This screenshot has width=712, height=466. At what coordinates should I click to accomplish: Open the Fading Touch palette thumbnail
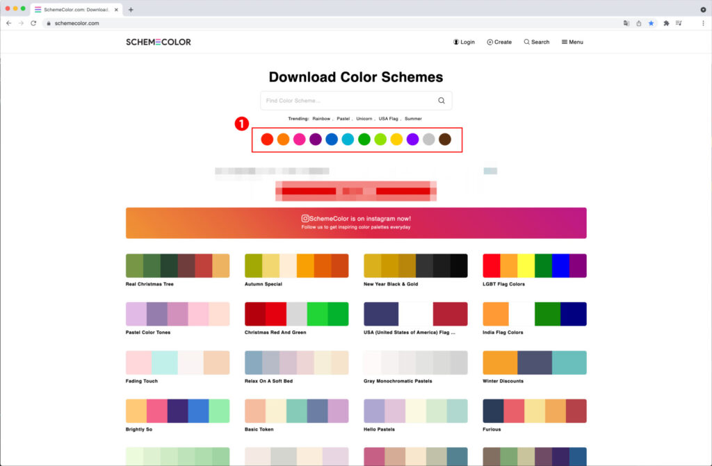[x=177, y=363]
